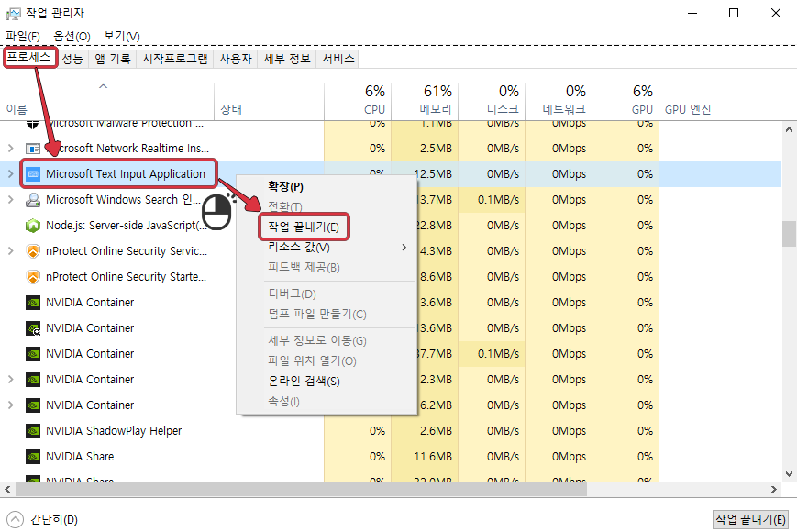Viewport: 797px width, 532px height.
Task: Click the first NVIDIA Container process icon
Action: (31, 302)
